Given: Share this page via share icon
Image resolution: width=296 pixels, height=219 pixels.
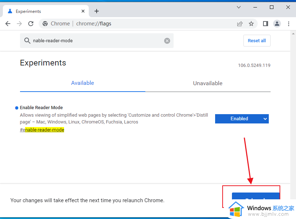Looking at the screenshot, I should [x=240, y=24].
